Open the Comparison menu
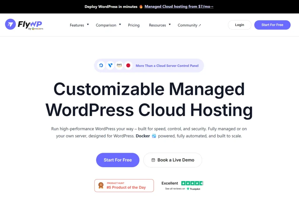Viewport: 299px width, 199px height. click(106, 25)
